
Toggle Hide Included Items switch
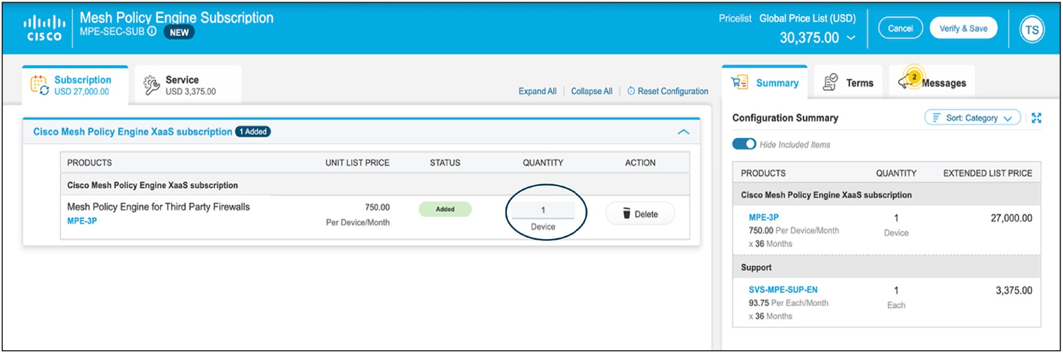point(744,144)
